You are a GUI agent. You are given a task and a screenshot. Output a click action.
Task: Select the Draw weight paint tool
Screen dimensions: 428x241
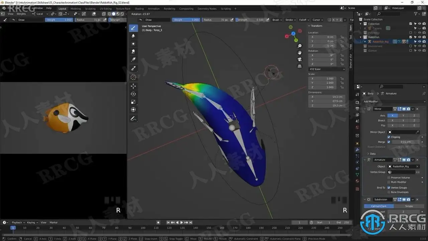[133, 28]
